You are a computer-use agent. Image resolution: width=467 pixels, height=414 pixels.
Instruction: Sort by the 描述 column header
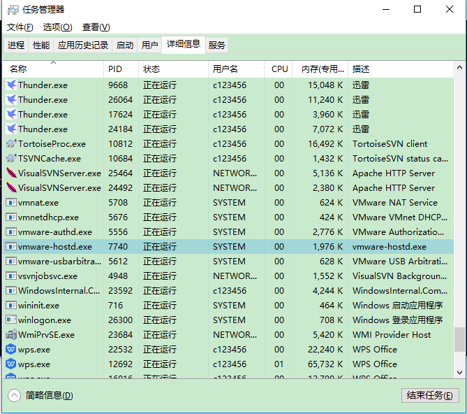[x=401, y=69]
